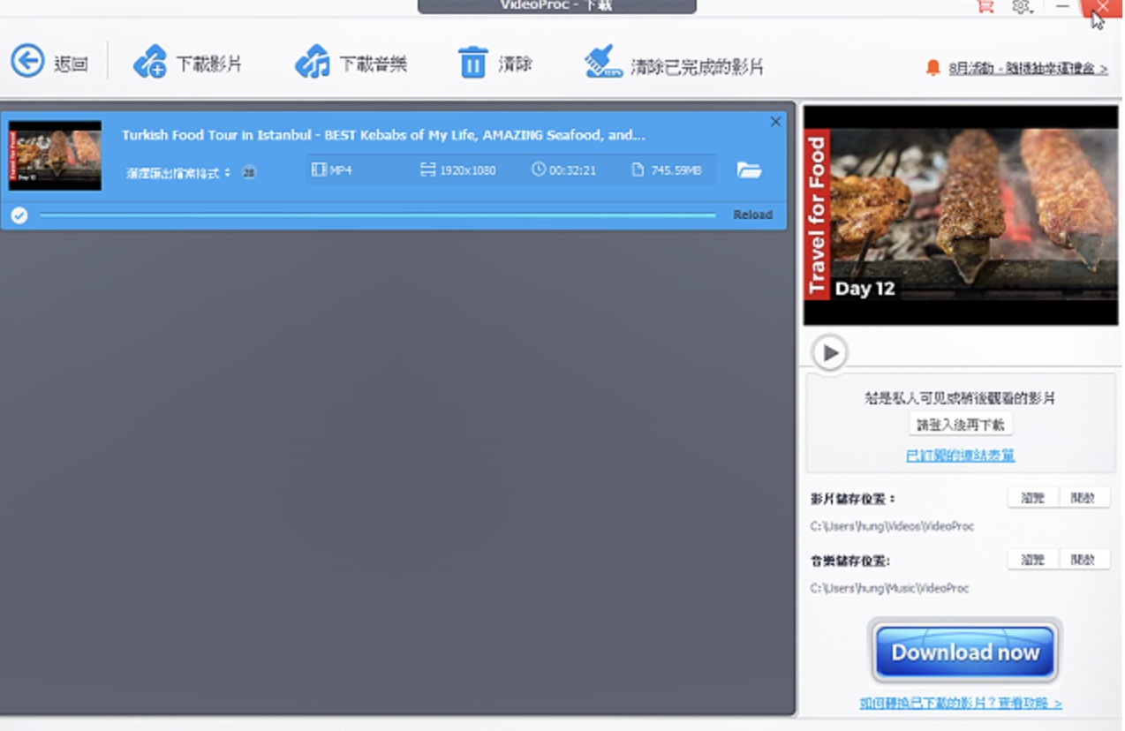Open the 如何轉換已下載的影片 guide link

coord(961,703)
